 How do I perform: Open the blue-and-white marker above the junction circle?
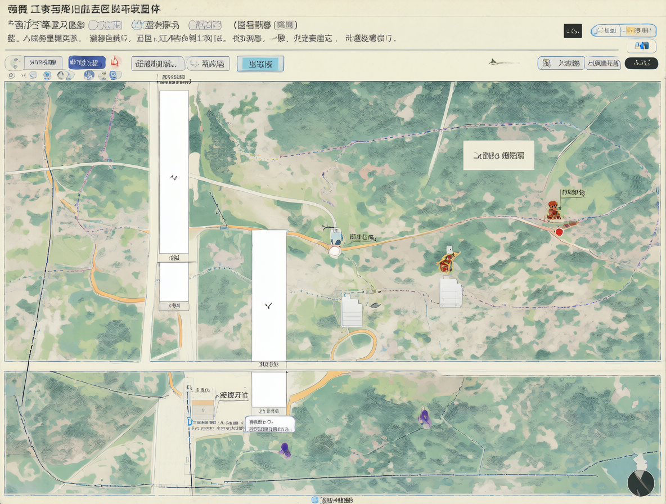pyautogui.click(x=336, y=236)
